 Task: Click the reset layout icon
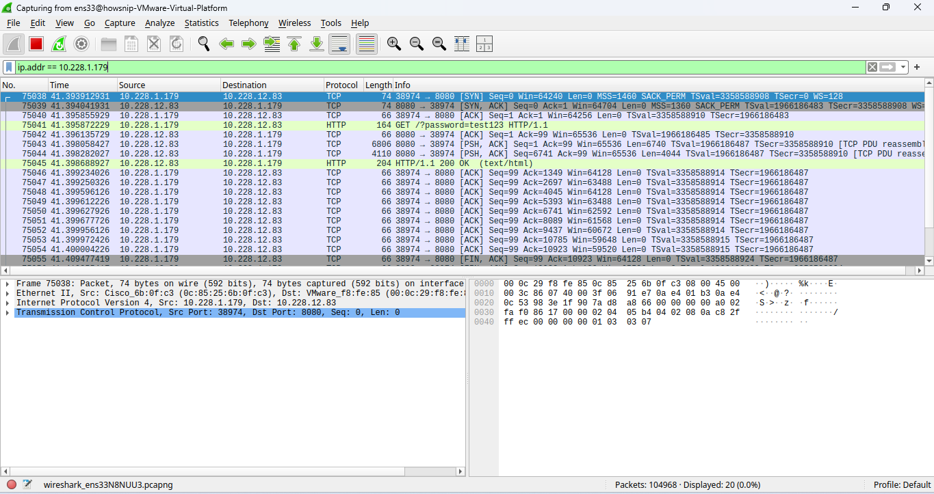click(x=484, y=44)
